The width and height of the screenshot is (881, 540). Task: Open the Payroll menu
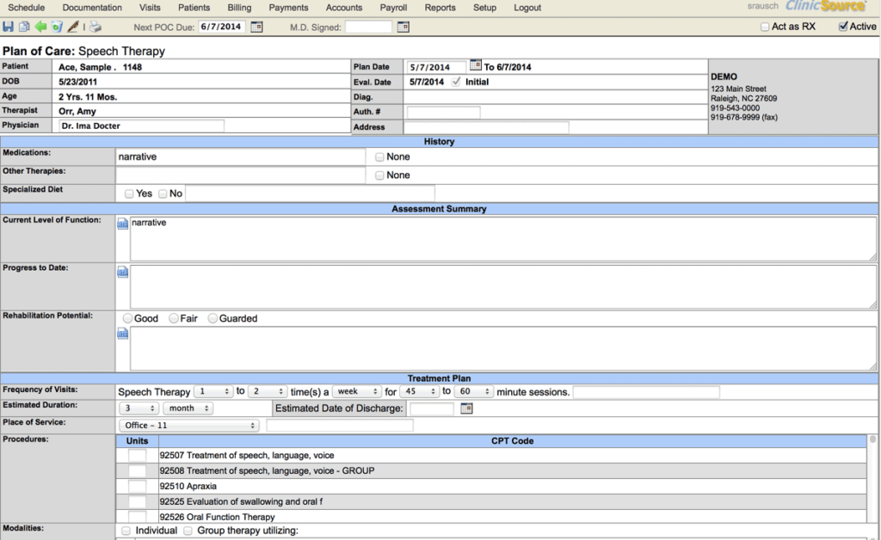[x=393, y=8]
